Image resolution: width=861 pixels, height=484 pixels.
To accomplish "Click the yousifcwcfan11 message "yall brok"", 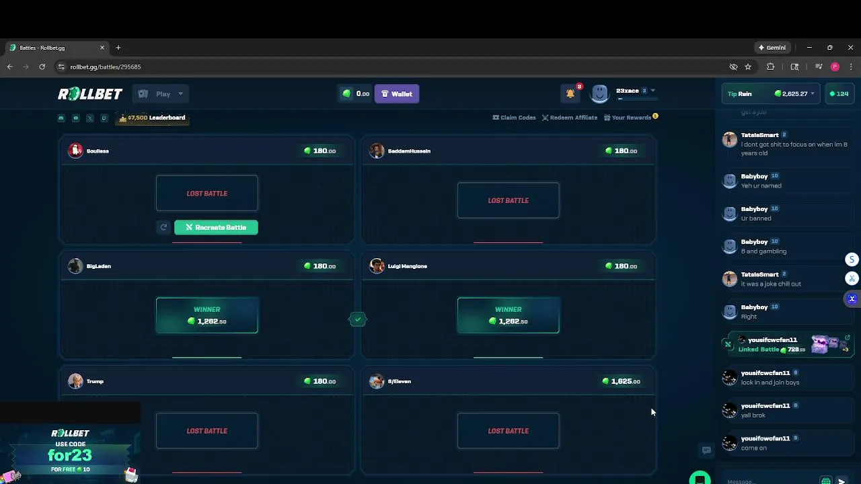I will 753,415.
